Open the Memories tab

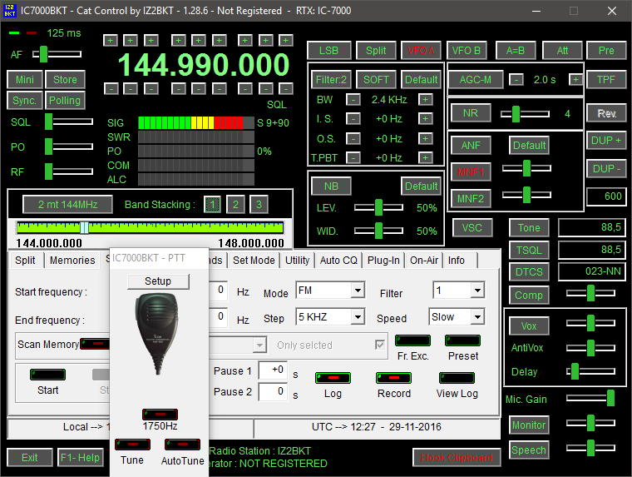(x=72, y=261)
